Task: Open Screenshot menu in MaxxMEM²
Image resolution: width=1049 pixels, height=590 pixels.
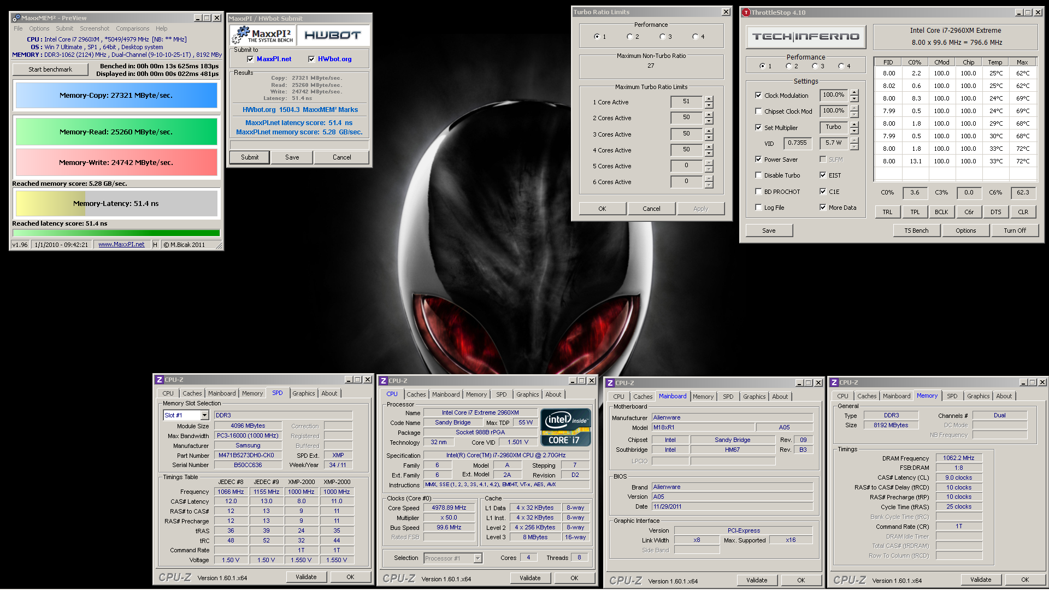Action: click(95, 28)
